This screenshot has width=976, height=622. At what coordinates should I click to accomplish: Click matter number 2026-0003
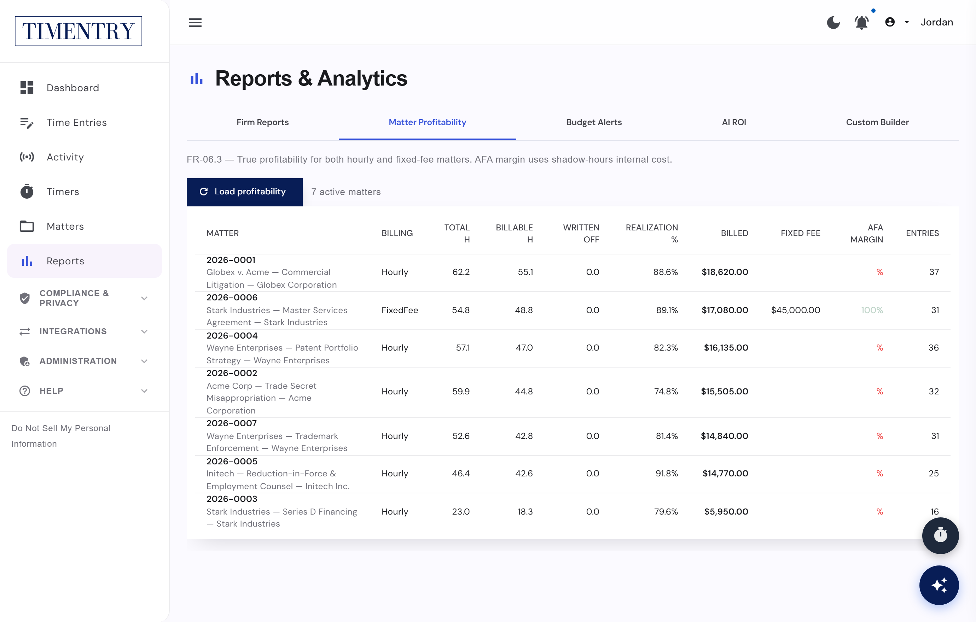coord(232,499)
